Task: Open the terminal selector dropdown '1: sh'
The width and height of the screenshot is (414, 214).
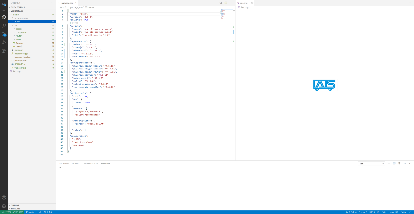Action: 371,163
